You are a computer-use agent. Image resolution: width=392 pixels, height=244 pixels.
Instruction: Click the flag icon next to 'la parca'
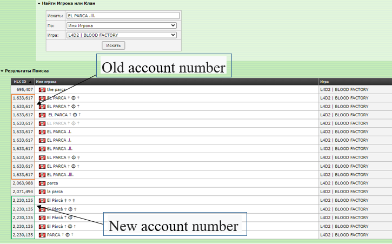click(x=42, y=192)
